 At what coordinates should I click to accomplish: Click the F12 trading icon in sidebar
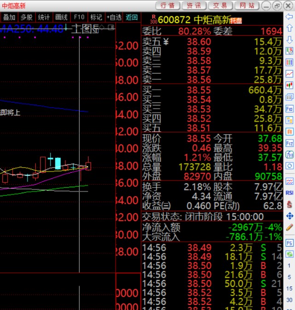coord(289,143)
